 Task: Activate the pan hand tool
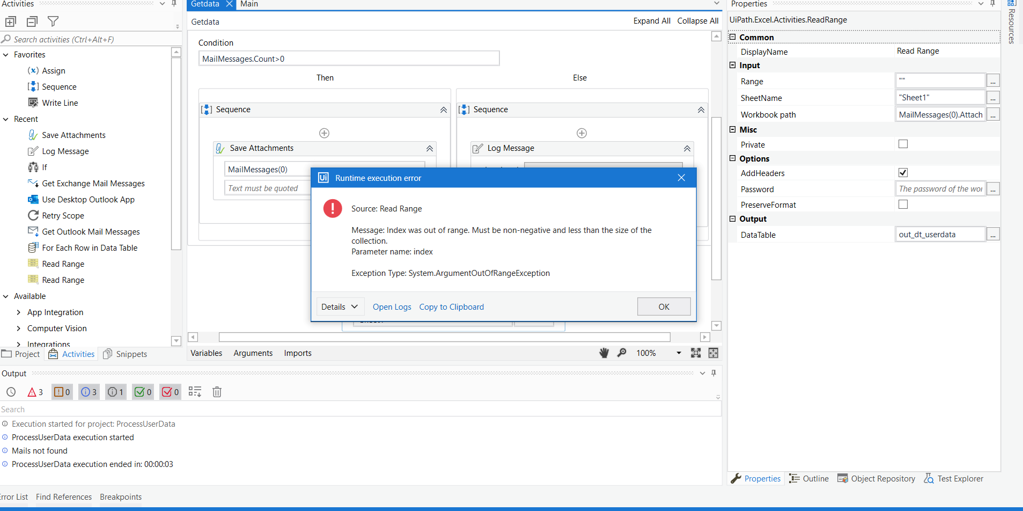[x=604, y=353]
